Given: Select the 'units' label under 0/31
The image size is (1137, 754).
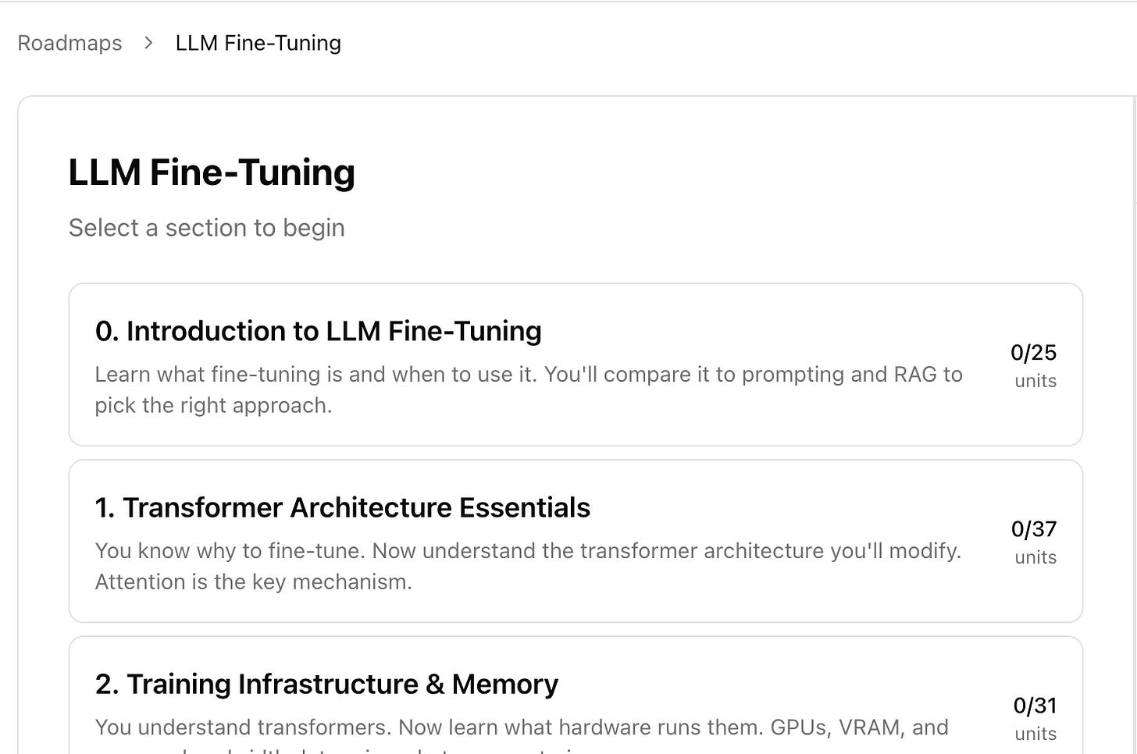Looking at the screenshot, I should pos(1035,734).
